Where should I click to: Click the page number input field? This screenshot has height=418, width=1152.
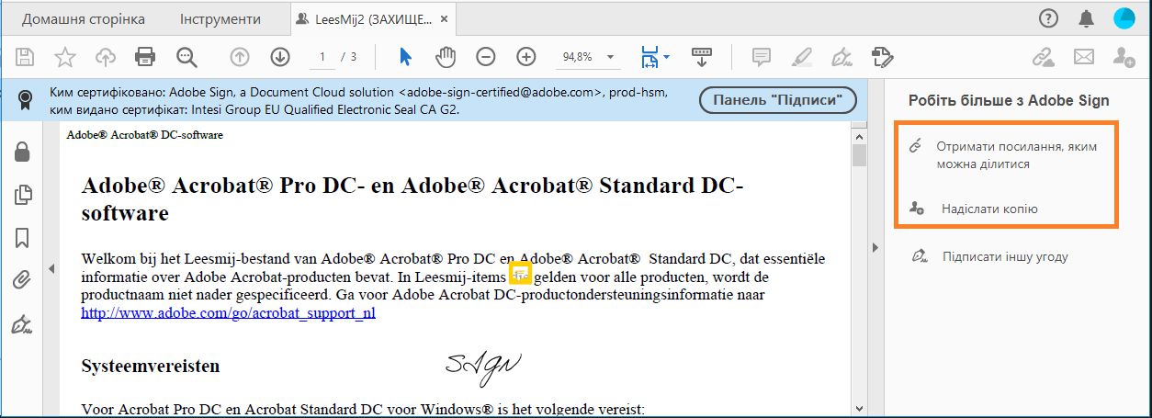(x=323, y=57)
